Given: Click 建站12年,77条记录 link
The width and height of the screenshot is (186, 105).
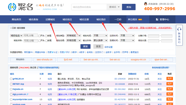Looking at the screenshot, I should [x=67, y=94].
